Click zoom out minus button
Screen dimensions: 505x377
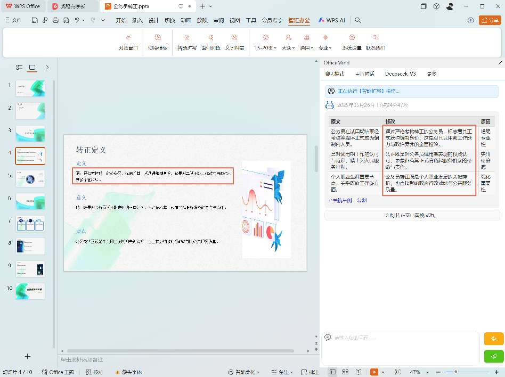click(438, 372)
